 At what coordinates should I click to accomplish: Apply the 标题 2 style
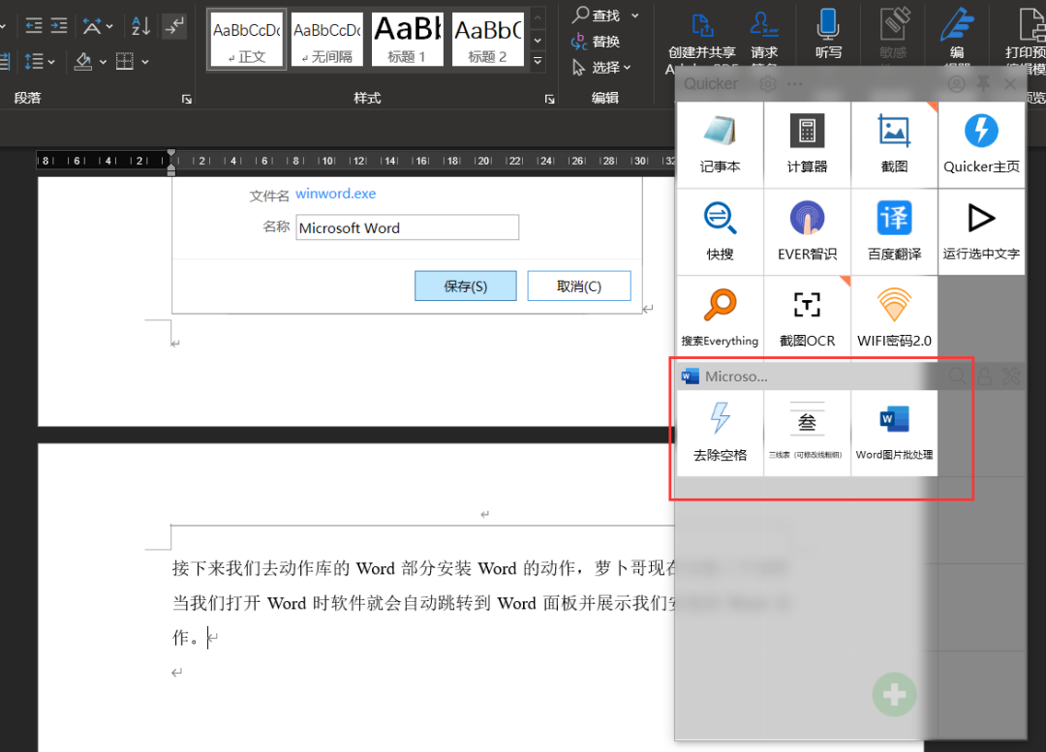(487, 40)
